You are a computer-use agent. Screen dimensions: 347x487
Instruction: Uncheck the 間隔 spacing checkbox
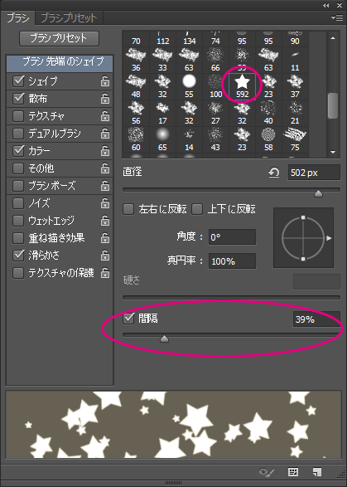pyautogui.click(x=128, y=319)
